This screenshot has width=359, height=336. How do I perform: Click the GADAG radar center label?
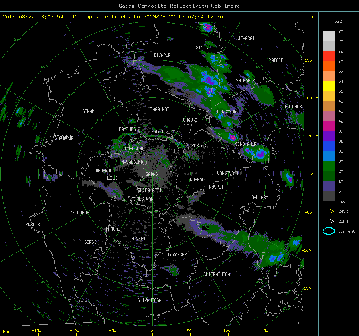pos(152,174)
